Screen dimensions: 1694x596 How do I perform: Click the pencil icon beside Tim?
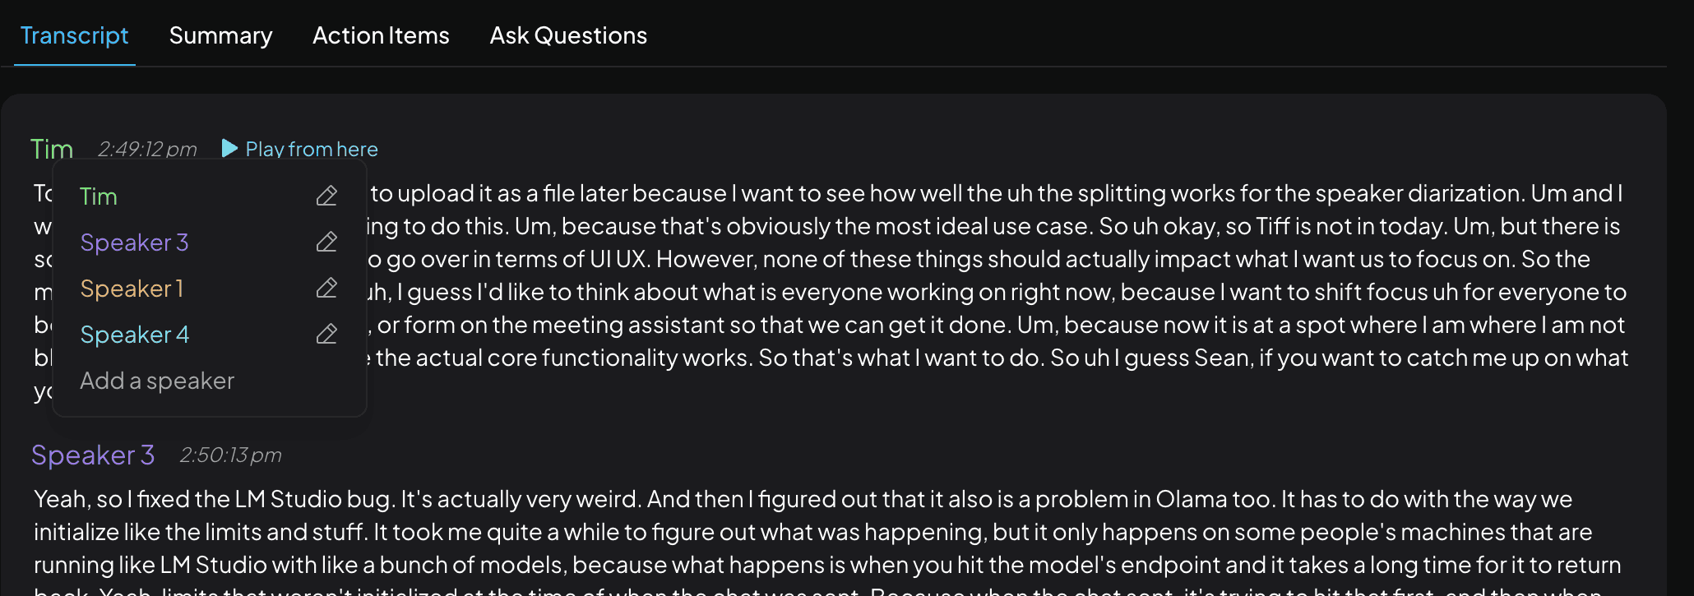click(x=326, y=196)
